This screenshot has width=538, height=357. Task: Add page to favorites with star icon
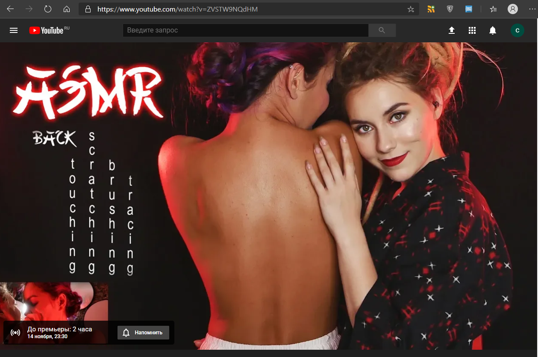coord(411,9)
